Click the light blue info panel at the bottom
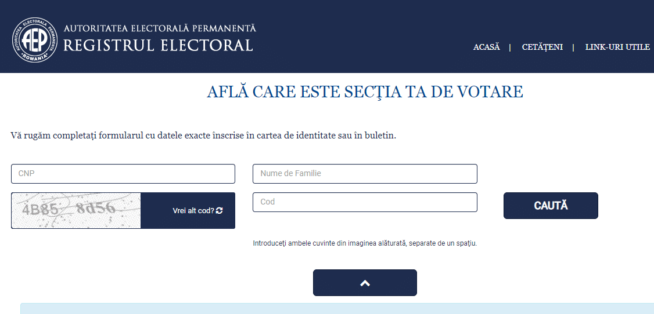The width and height of the screenshot is (654, 314). point(337,309)
